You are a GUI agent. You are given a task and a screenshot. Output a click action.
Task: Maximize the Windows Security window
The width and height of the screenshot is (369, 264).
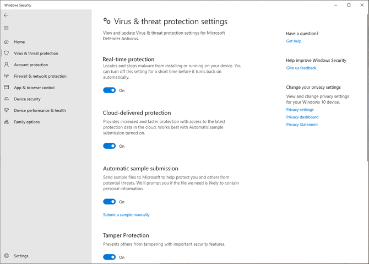click(349, 5)
